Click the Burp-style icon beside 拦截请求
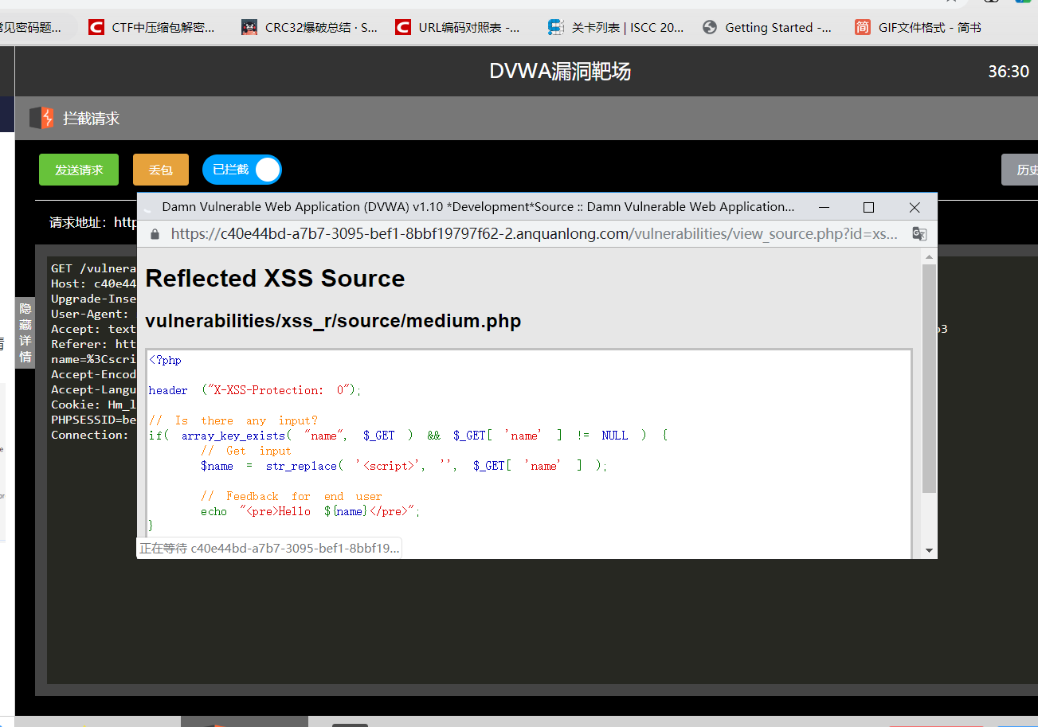Viewport: 1038px width, 727px height. click(41, 118)
